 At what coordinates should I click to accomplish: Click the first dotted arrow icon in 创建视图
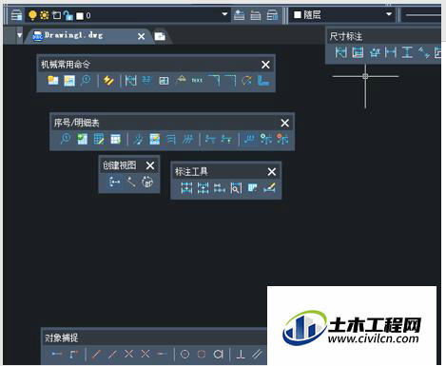point(114,183)
